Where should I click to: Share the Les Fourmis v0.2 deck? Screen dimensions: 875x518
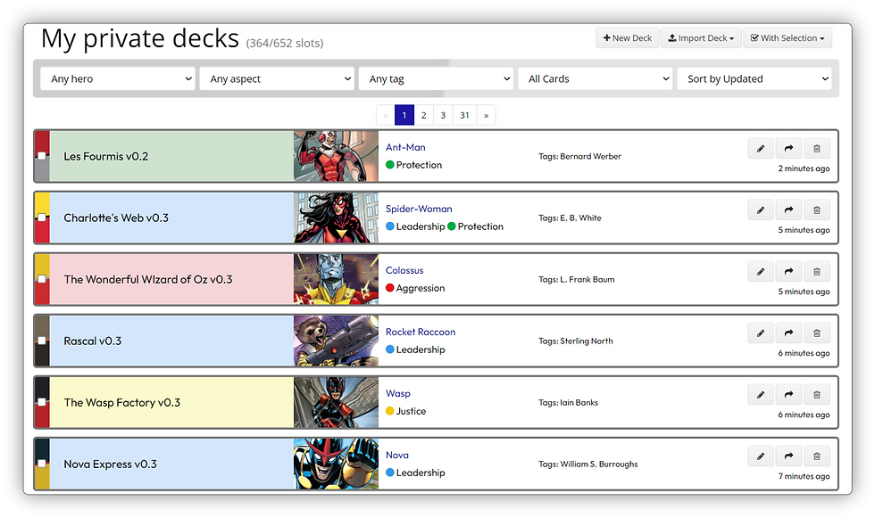787,149
